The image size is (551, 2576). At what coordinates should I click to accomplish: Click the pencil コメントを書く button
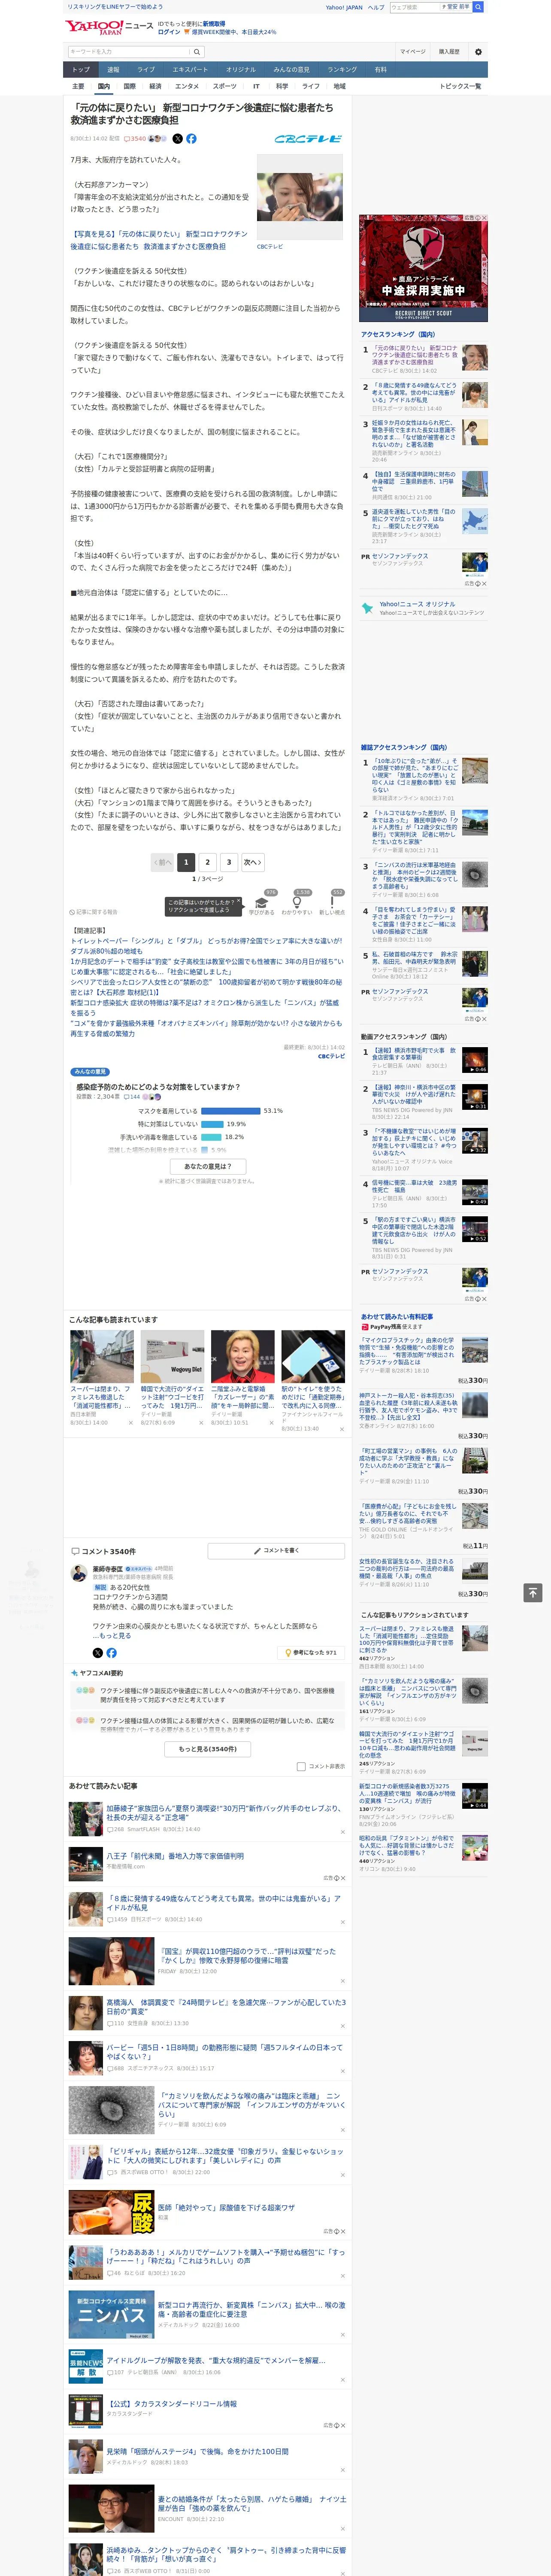[x=276, y=1551]
